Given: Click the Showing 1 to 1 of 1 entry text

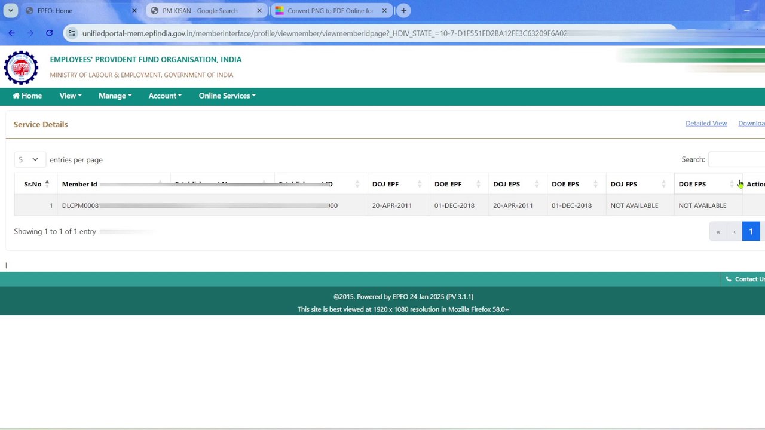Looking at the screenshot, I should [x=55, y=231].
